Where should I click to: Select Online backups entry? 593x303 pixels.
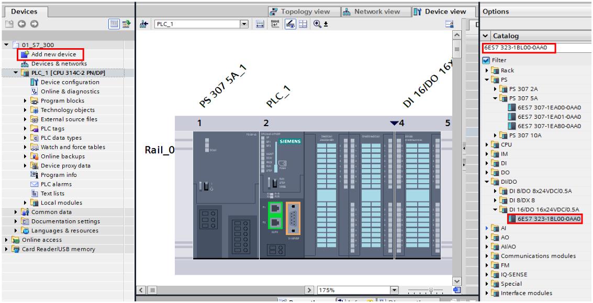63,156
